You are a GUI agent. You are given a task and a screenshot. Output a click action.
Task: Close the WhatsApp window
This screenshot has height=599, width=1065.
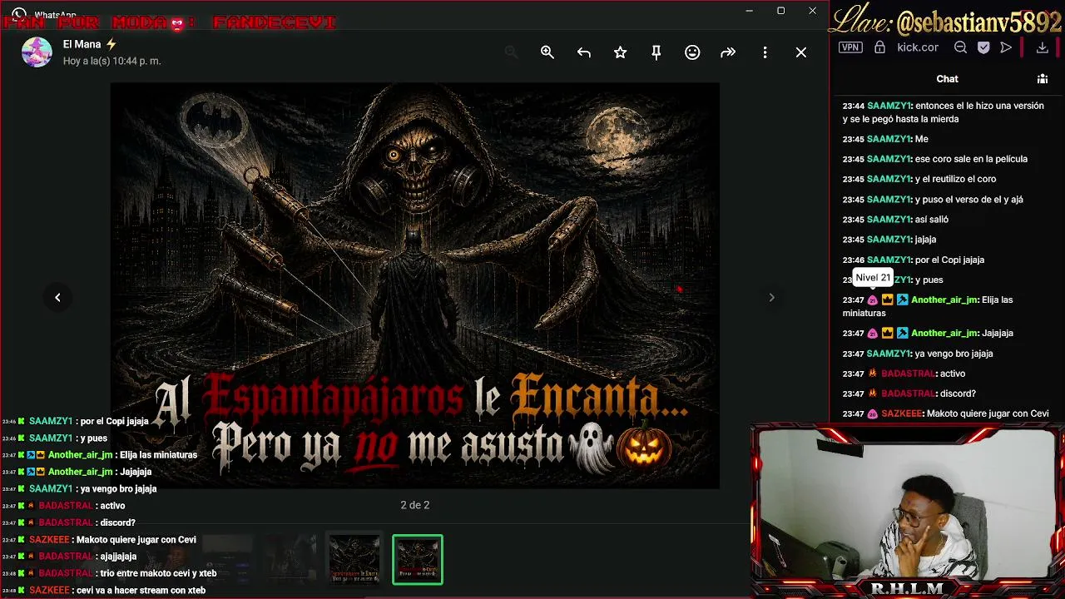click(812, 11)
